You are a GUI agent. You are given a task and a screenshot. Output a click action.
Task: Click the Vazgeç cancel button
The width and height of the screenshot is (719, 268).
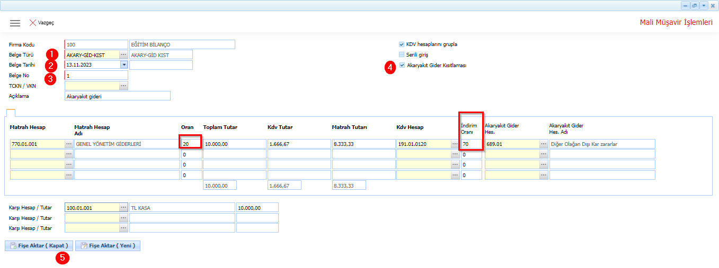[41, 23]
